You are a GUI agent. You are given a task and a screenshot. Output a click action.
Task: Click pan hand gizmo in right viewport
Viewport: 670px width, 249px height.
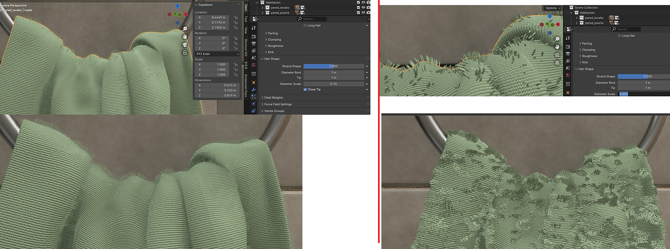[557, 47]
